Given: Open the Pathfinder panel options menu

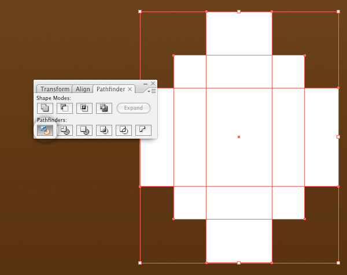Looking at the screenshot, I should click(x=152, y=91).
